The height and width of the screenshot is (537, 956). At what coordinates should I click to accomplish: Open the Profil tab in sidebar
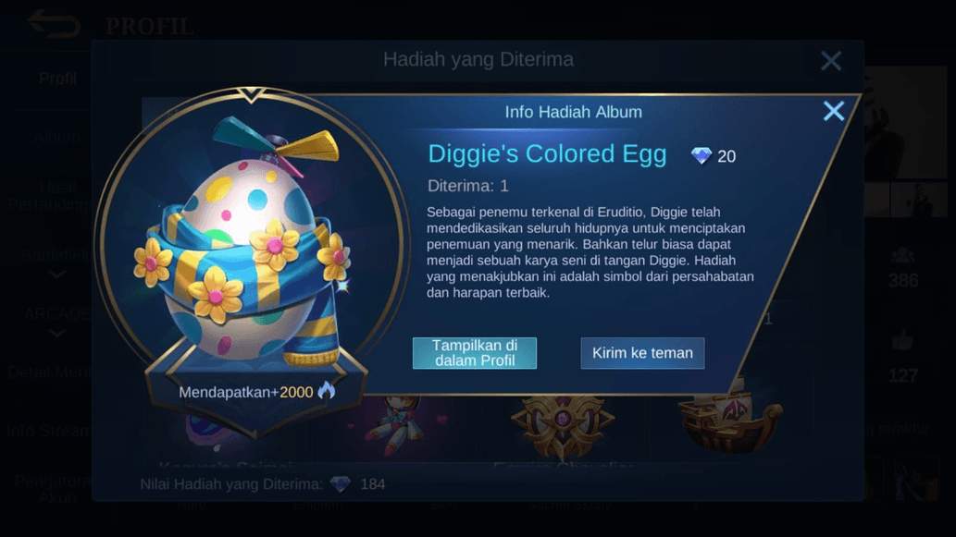pos(57,79)
